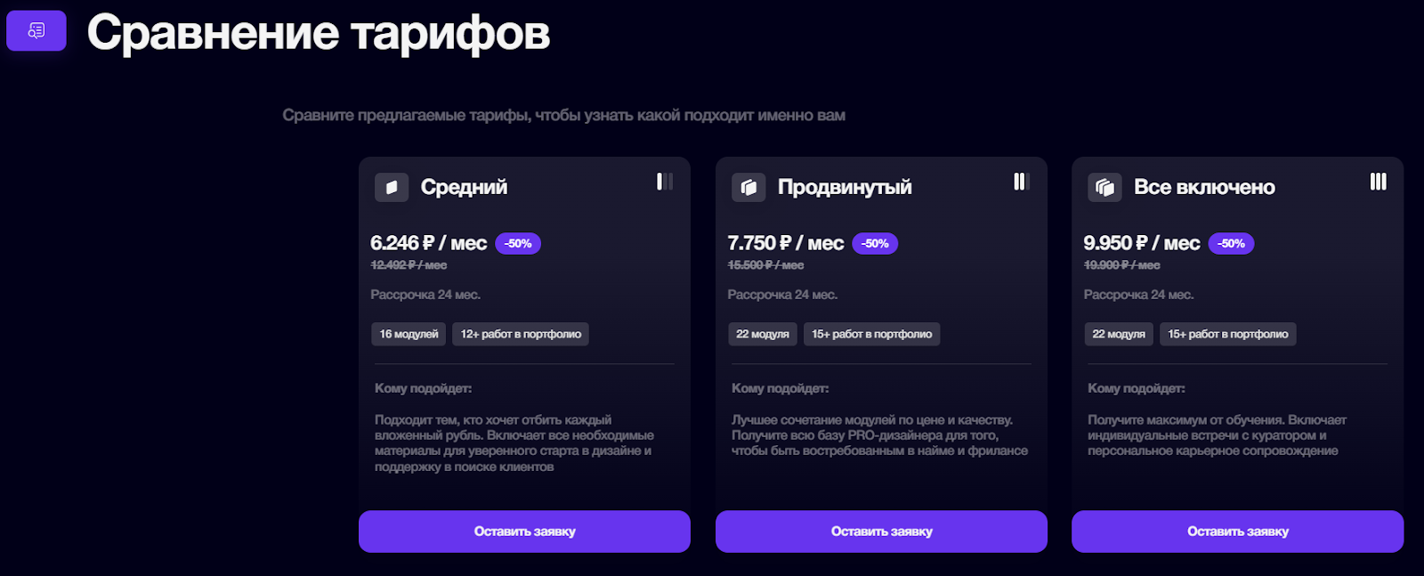This screenshot has height=576, width=1424.
Task: Select the 12+ работ в портфолио tag
Action: pyautogui.click(x=521, y=334)
